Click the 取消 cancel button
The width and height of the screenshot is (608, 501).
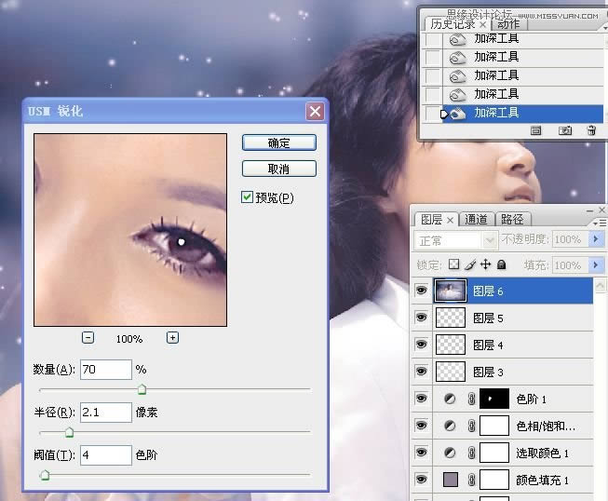click(x=278, y=169)
